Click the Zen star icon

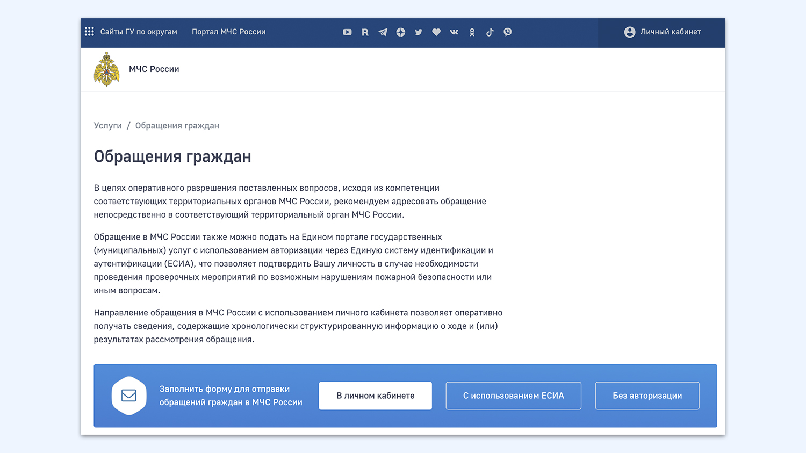point(401,32)
